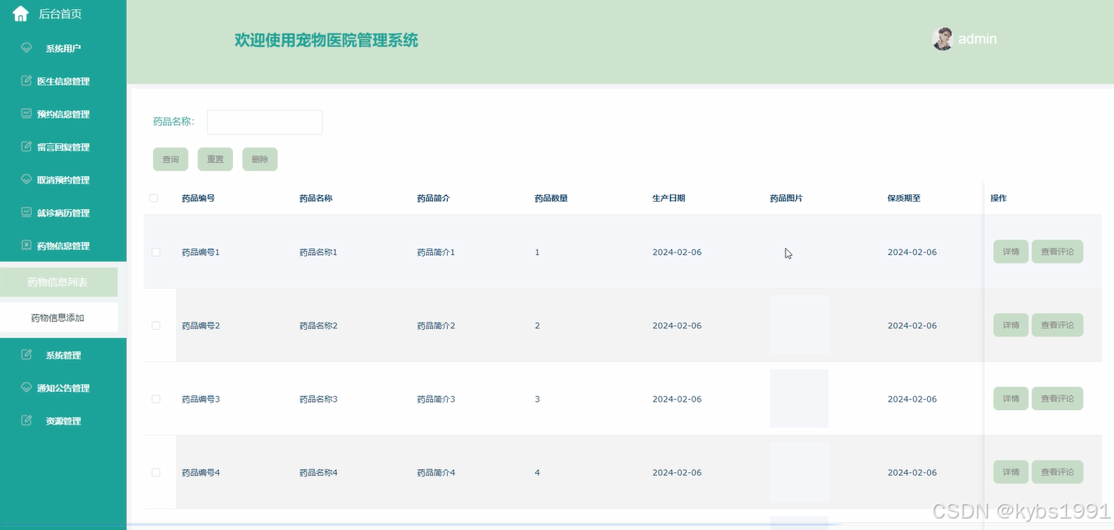Expand the 取消预约管理 menu
1114x530 pixels.
pyautogui.click(x=63, y=180)
